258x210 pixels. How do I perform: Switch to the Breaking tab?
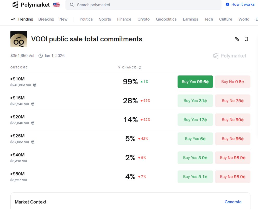point(46,19)
